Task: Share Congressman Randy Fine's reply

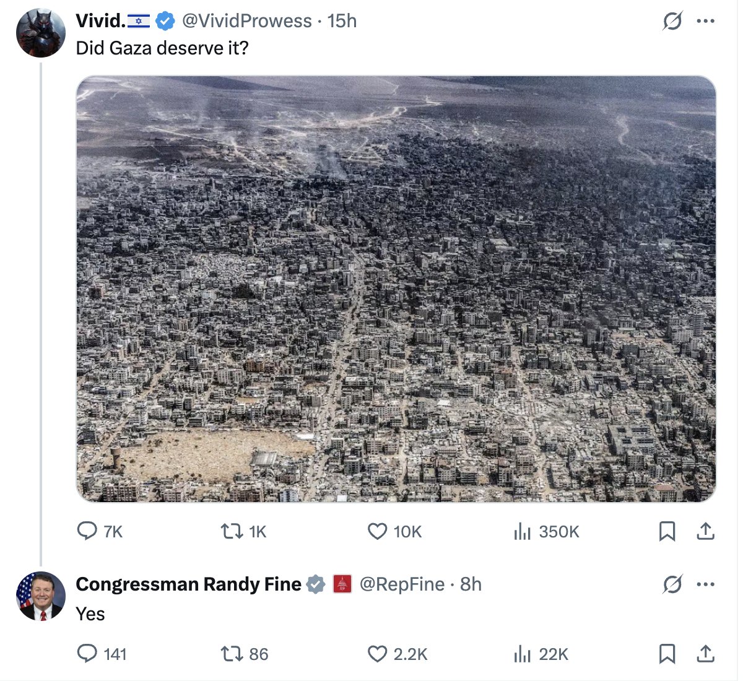Action: pos(706,654)
